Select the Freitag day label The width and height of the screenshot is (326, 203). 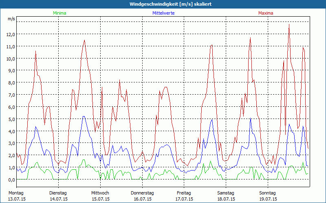184,193
